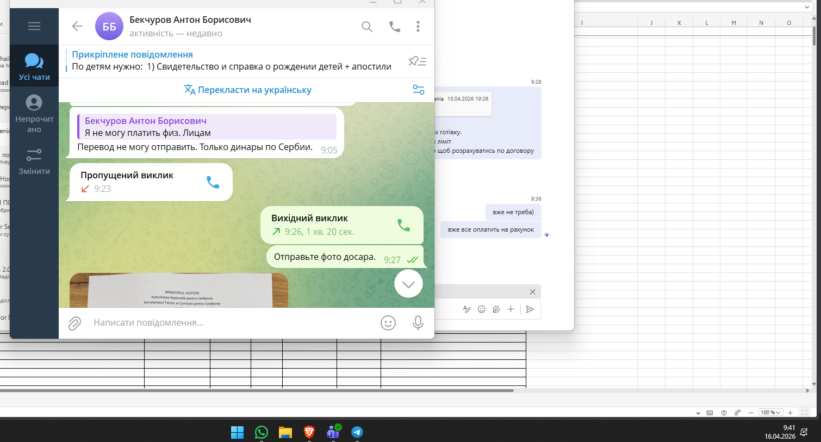Zoom in the spreadsheet with the plus button
This screenshot has height=442, width=821.
pyautogui.click(x=790, y=413)
